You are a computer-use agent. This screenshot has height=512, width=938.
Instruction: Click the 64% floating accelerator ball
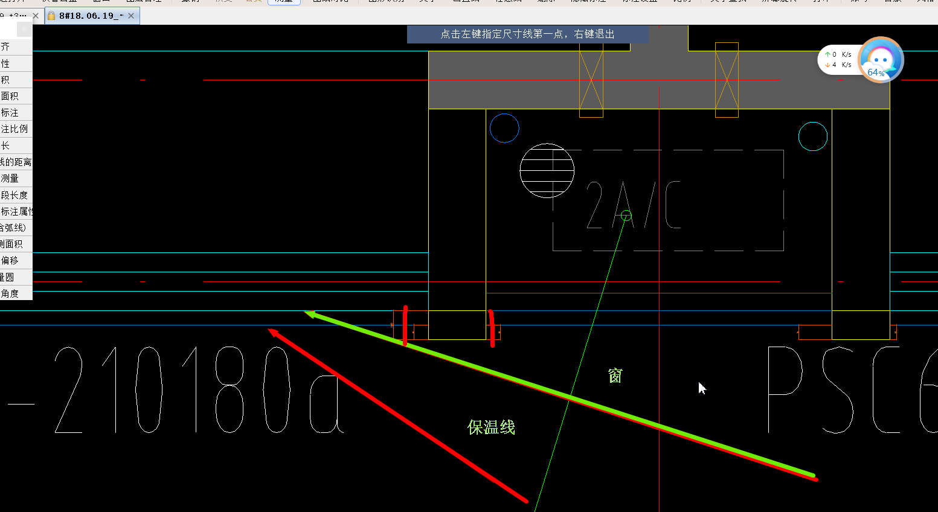click(x=881, y=59)
